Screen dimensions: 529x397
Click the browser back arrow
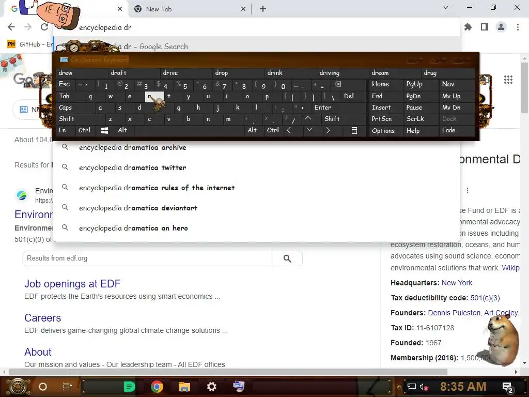click(x=11, y=27)
